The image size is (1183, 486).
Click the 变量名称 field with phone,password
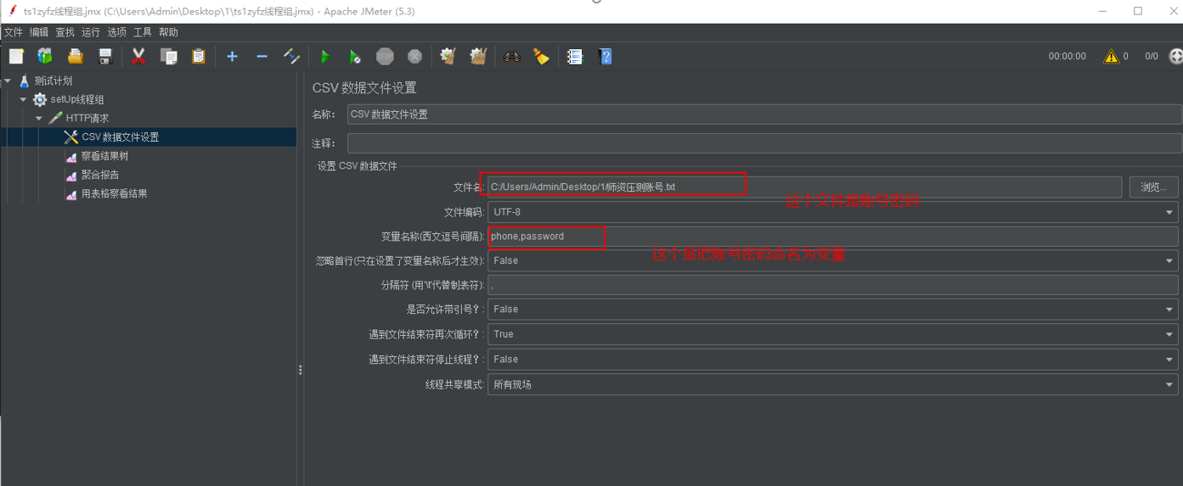(x=833, y=237)
